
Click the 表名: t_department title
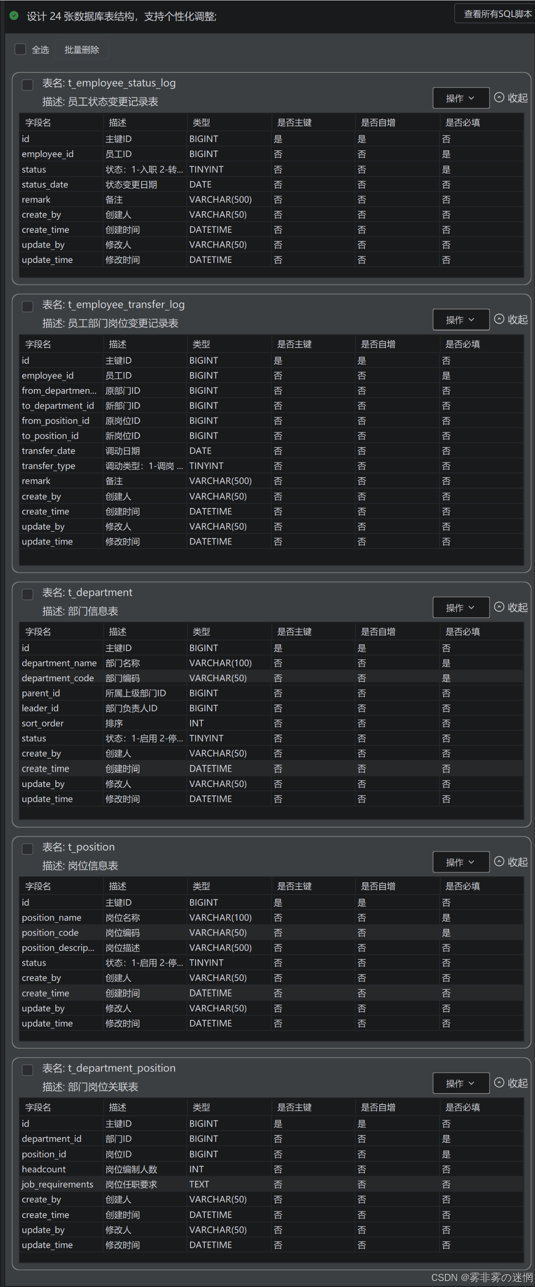88,592
